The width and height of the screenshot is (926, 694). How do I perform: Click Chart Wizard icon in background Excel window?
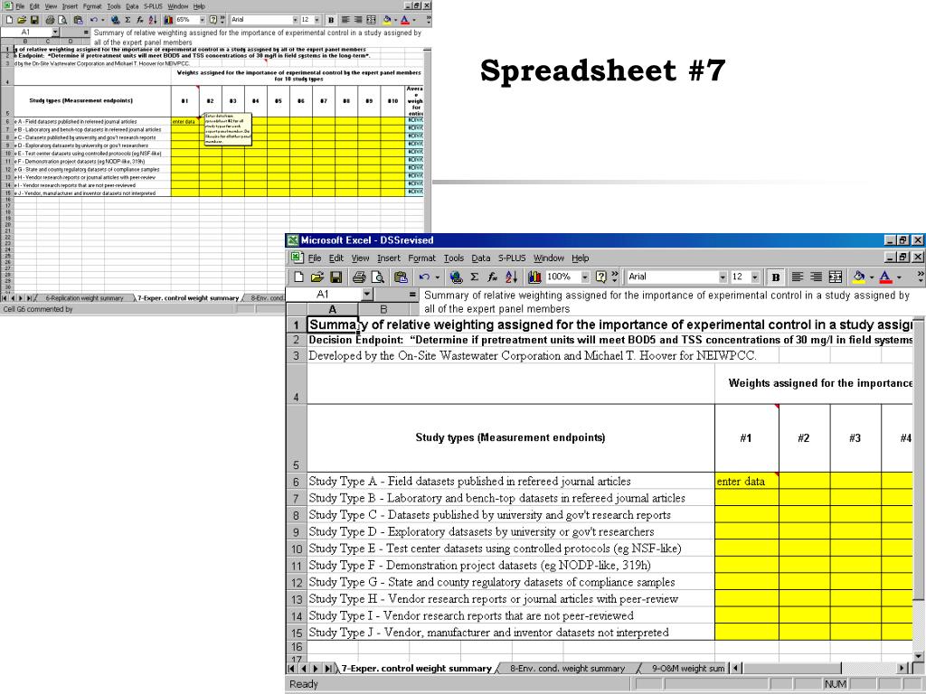coord(168,20)
